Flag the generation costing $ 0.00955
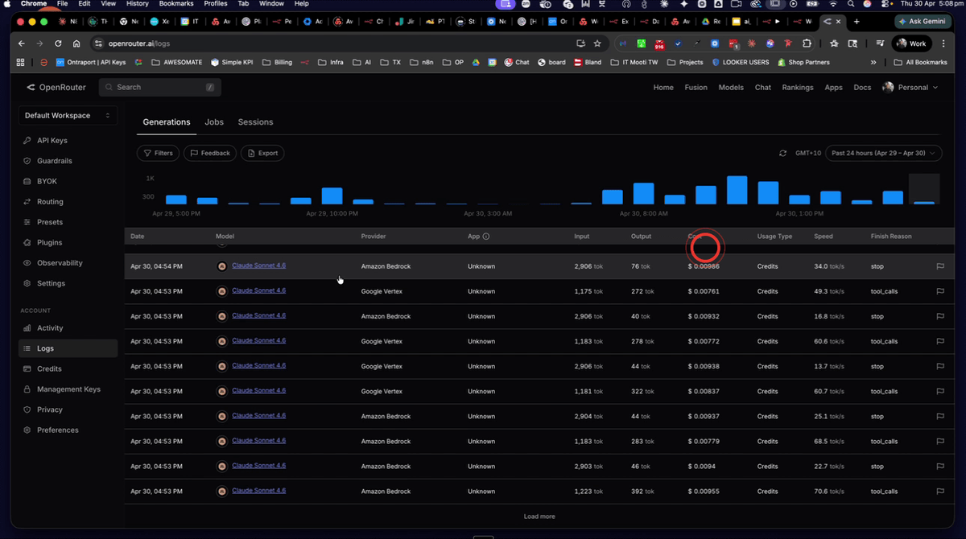Image resolution: width=966 pixels, height=539 pixels. click(939, 491)
